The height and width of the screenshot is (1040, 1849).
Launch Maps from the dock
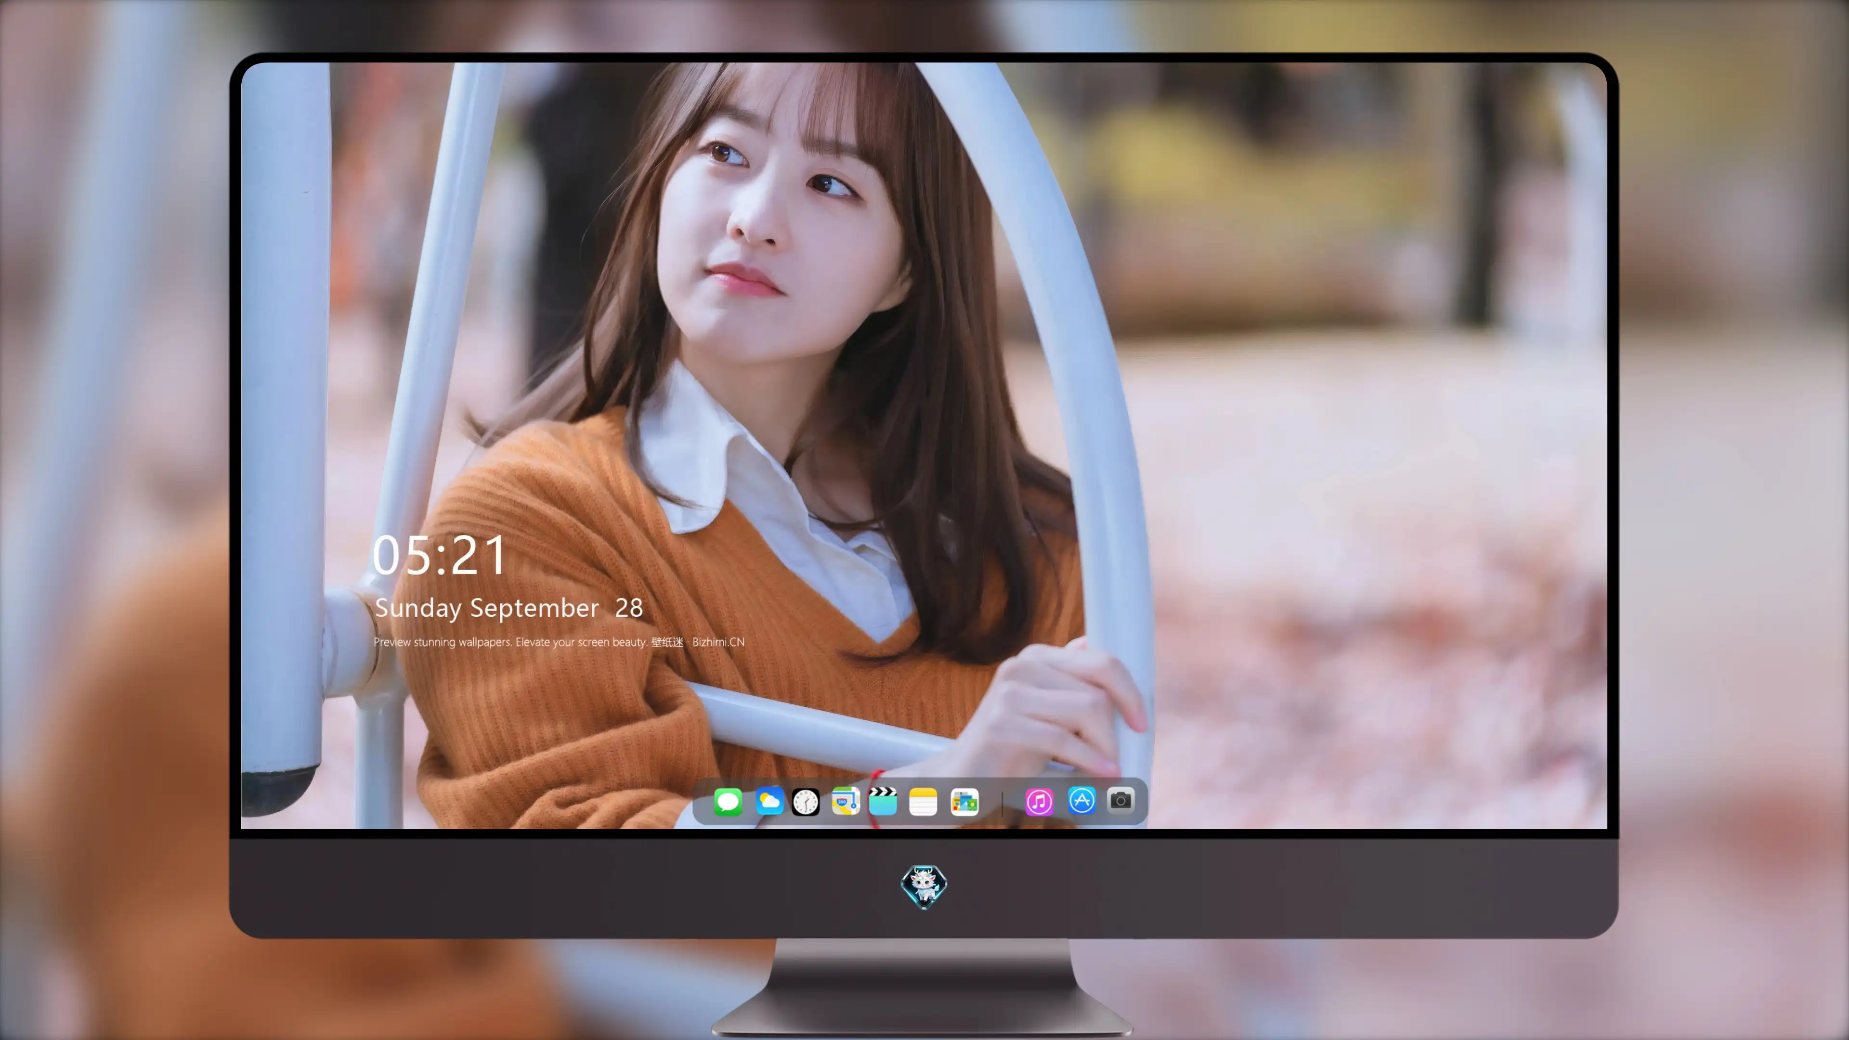(x=846, y=801)
